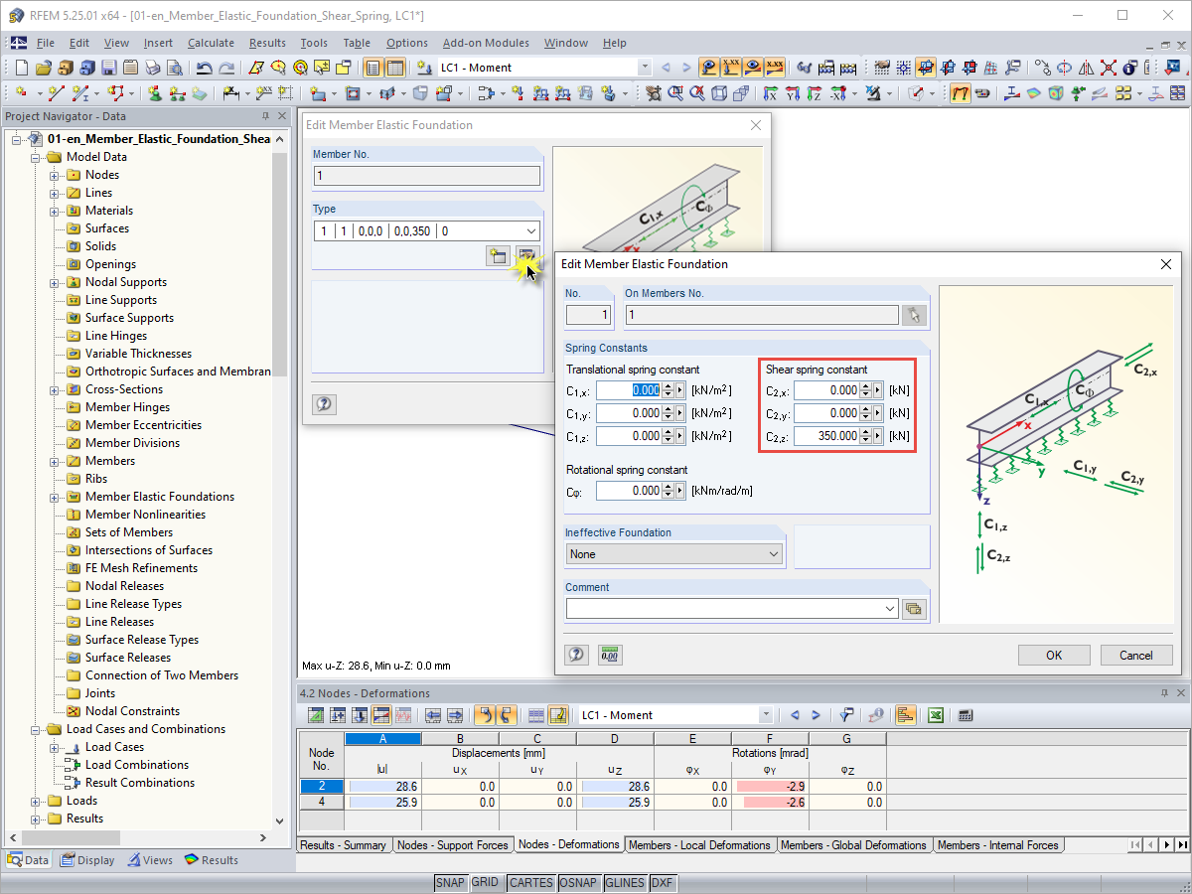The image size is (1192, 894).
Task: Click the Cancel button
Action: [x=1136, y=655]
